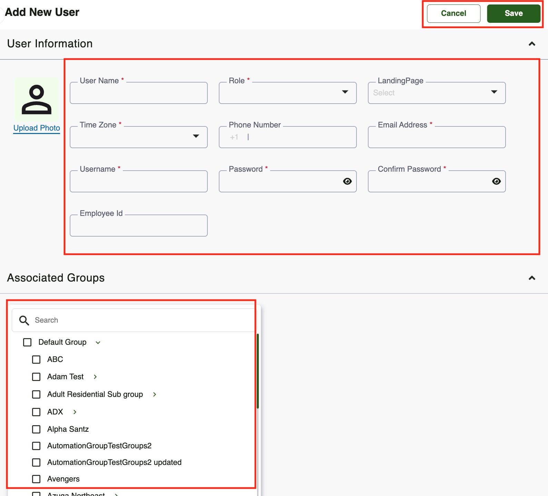The height and width of the screenshot is (496, 548).
Task: Check the ABC group checkbox
Action: coord(36,360)
